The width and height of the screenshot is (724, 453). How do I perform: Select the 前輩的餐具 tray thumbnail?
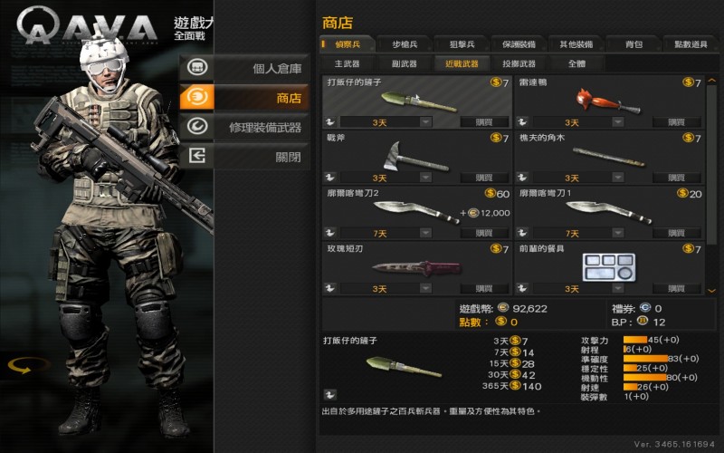608,267
